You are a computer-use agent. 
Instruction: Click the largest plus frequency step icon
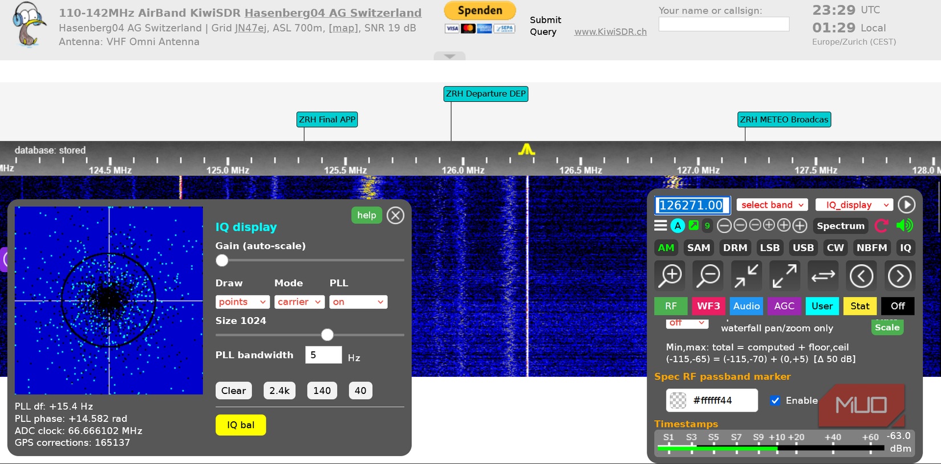800,225
